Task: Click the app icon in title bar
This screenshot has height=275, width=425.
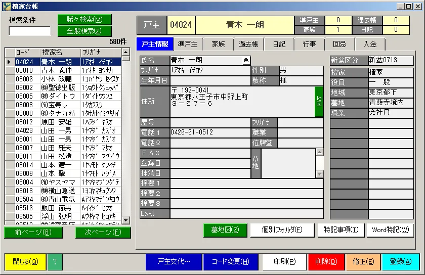Action: pos(6,7)
